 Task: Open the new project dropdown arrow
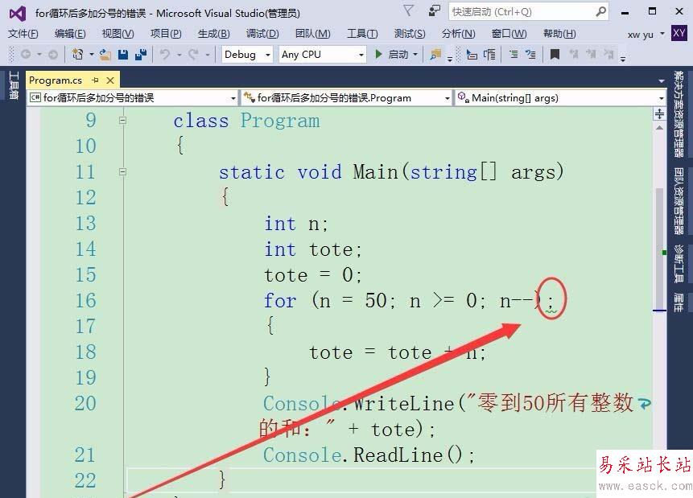92,55
